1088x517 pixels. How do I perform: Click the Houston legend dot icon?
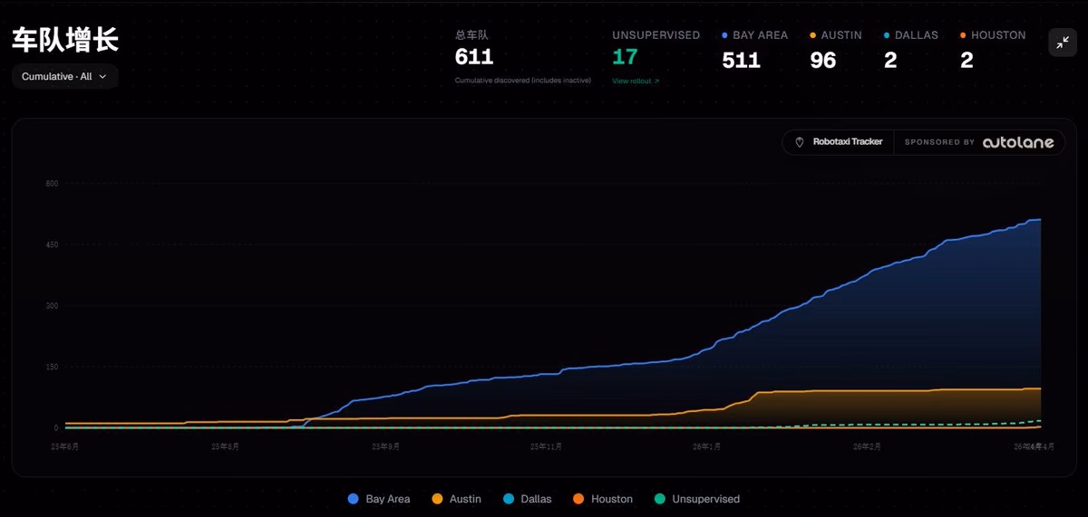coord(578,499)
